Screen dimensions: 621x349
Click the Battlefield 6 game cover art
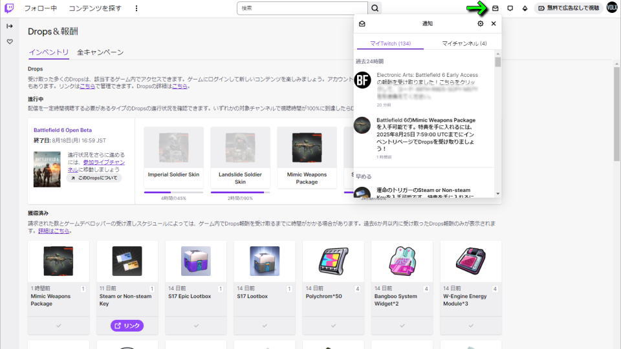(x=47, y=169)
